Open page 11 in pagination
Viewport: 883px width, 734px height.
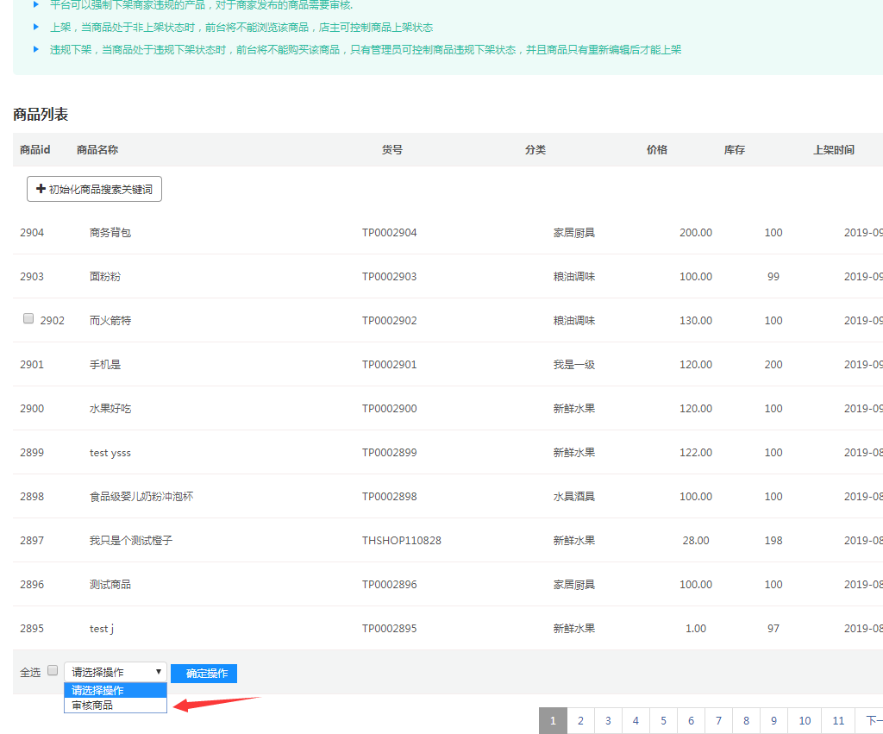coord(838,721)
